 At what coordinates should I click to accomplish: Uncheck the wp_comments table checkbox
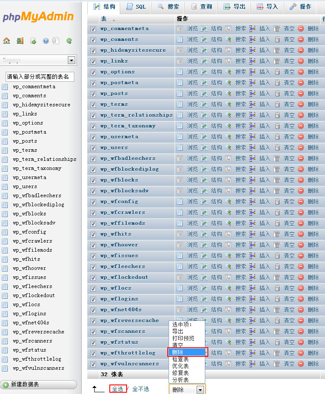(x=93, y=40)
